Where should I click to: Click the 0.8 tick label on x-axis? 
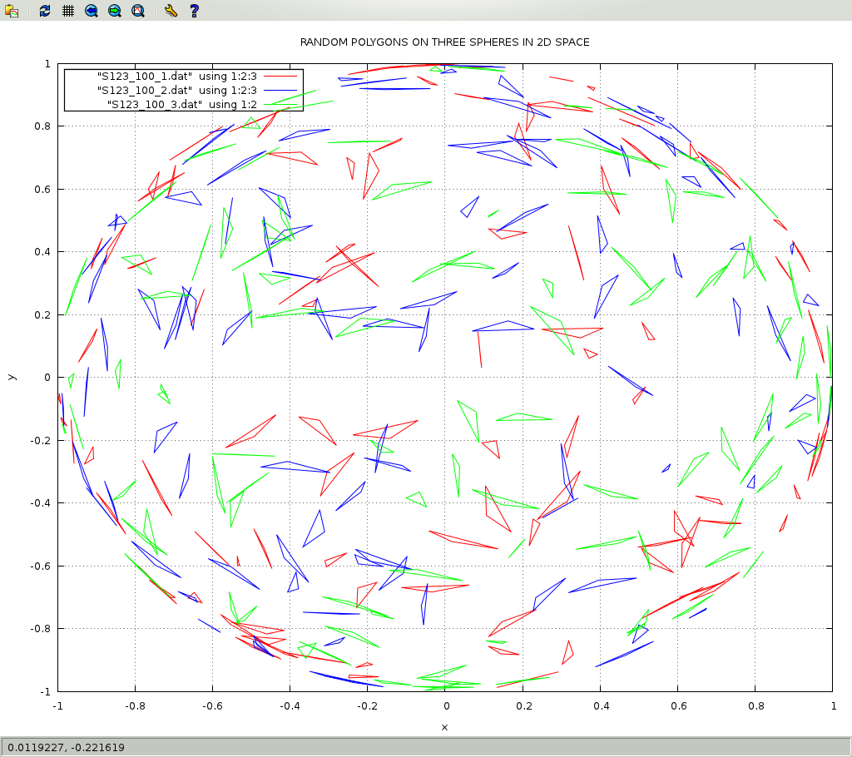click(x=755, y=705)
